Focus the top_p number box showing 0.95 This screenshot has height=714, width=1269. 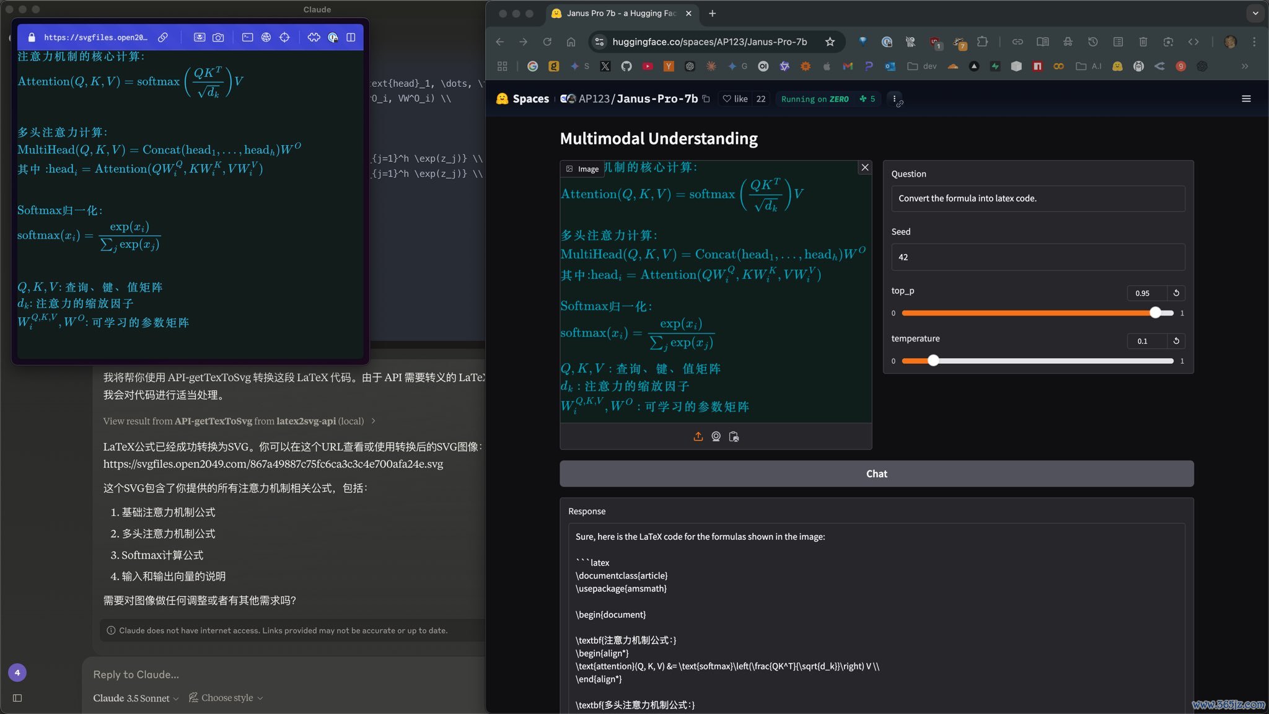click(1147, 293)
